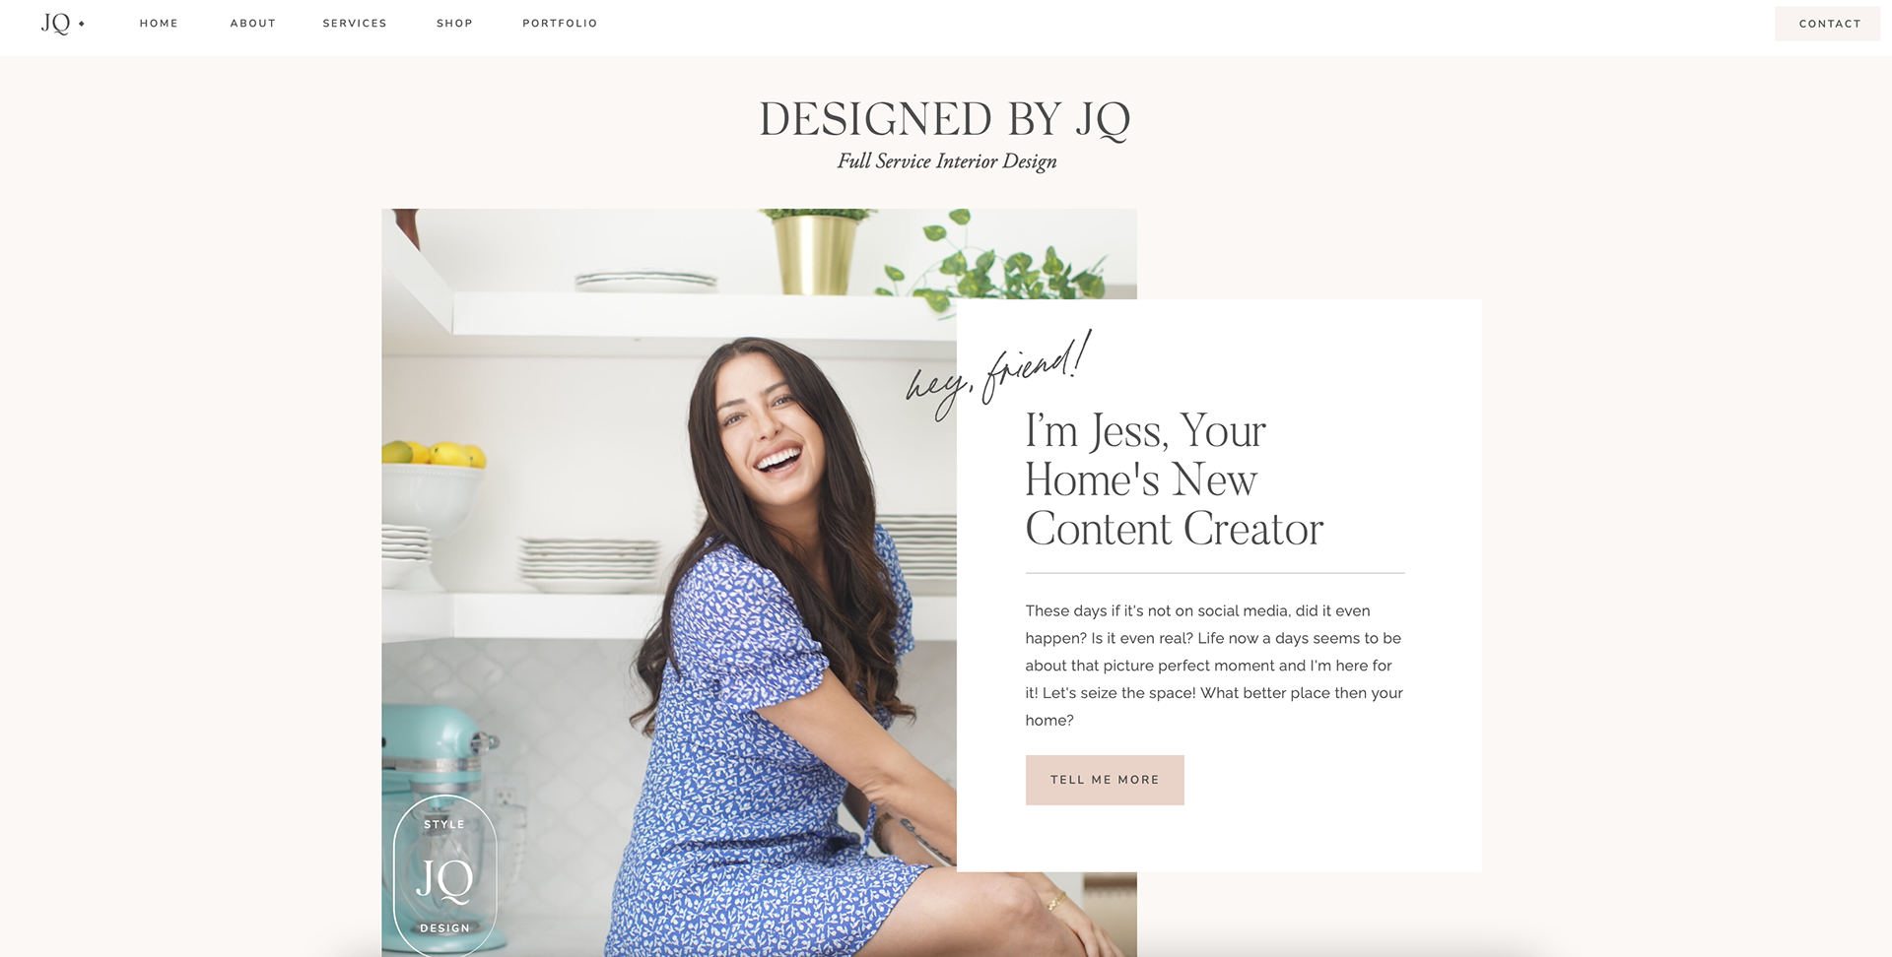Click the JQ logo in the navbar
This screenshot has width=1892, height=957.
56,24
